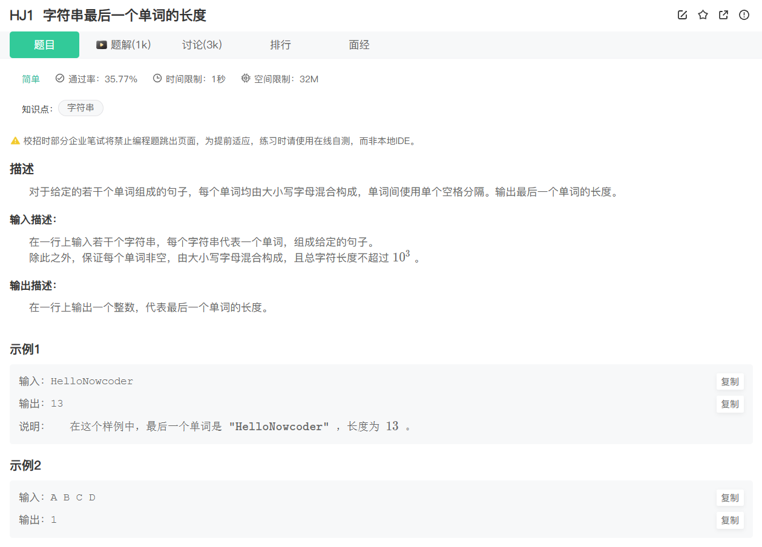Screen dimensions: 762x547
Task: Click the video play icon on 题解 tab
Action: tap(101, 44)
